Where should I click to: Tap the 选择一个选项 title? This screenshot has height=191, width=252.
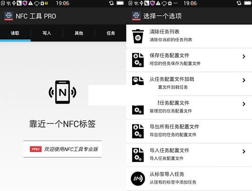click(x=162, y=16)
